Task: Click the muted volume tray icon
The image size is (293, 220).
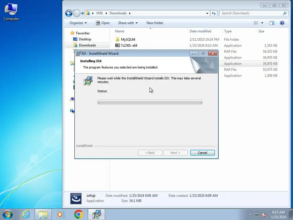Action: (x=264, y=215)
